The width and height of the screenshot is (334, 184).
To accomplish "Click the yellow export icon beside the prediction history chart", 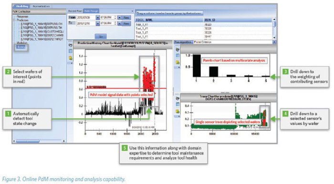I will click(71, 58).
